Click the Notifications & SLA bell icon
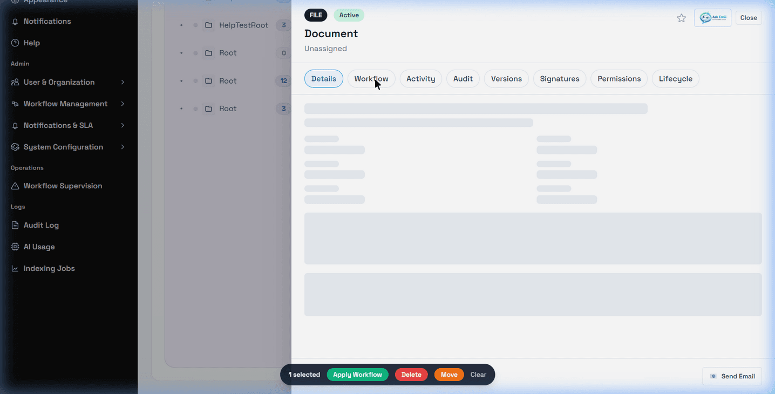 tap(15, 126)
